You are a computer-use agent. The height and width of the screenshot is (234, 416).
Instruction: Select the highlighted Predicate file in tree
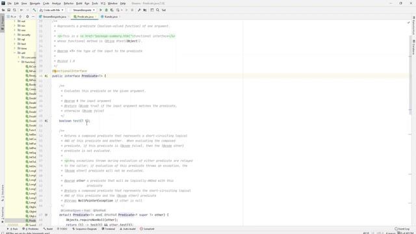click(x=20, y=220)
